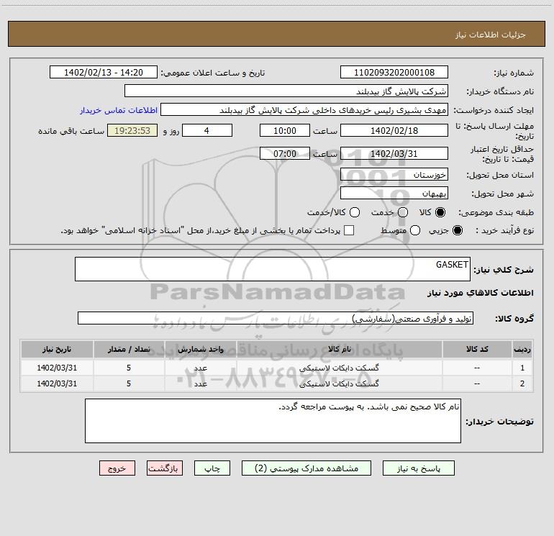Click the GASKET description text area
The height and width of the screenshot is (536, 554).
(x=273, y=269)
